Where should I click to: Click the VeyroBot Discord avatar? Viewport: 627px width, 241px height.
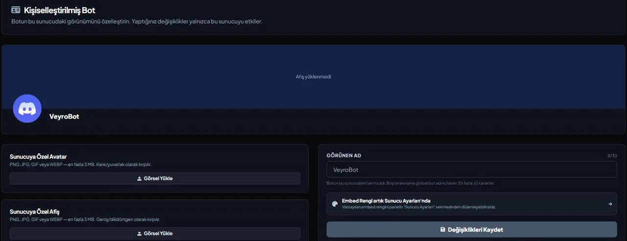(x=27, y=109)
